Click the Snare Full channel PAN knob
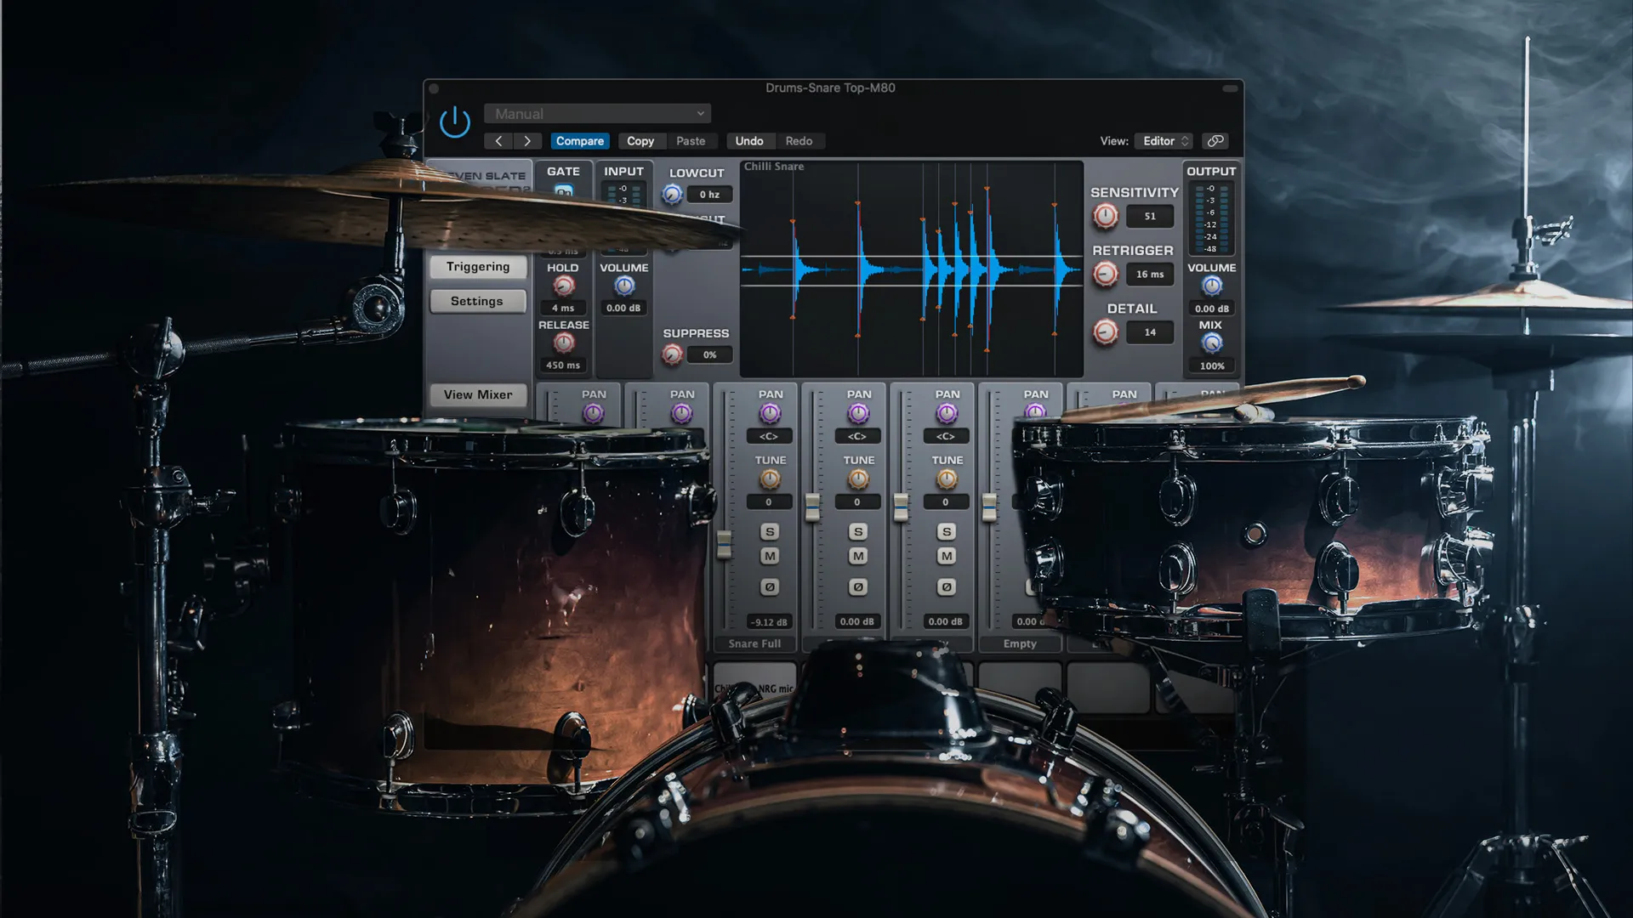 [x=770, y=413]
